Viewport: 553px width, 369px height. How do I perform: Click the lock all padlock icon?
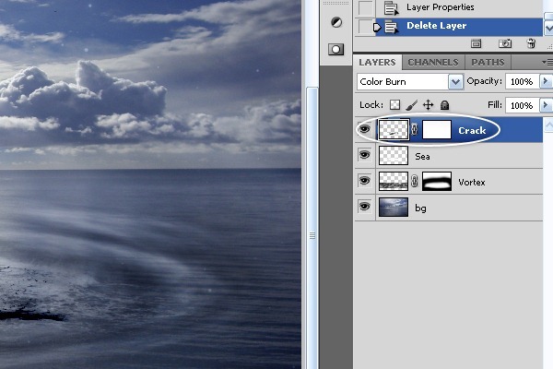pos(444,106)
